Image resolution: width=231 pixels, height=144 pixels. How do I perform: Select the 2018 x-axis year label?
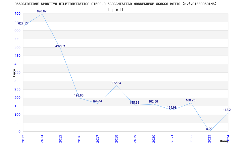pyautogui.click(x=116, y=139)
